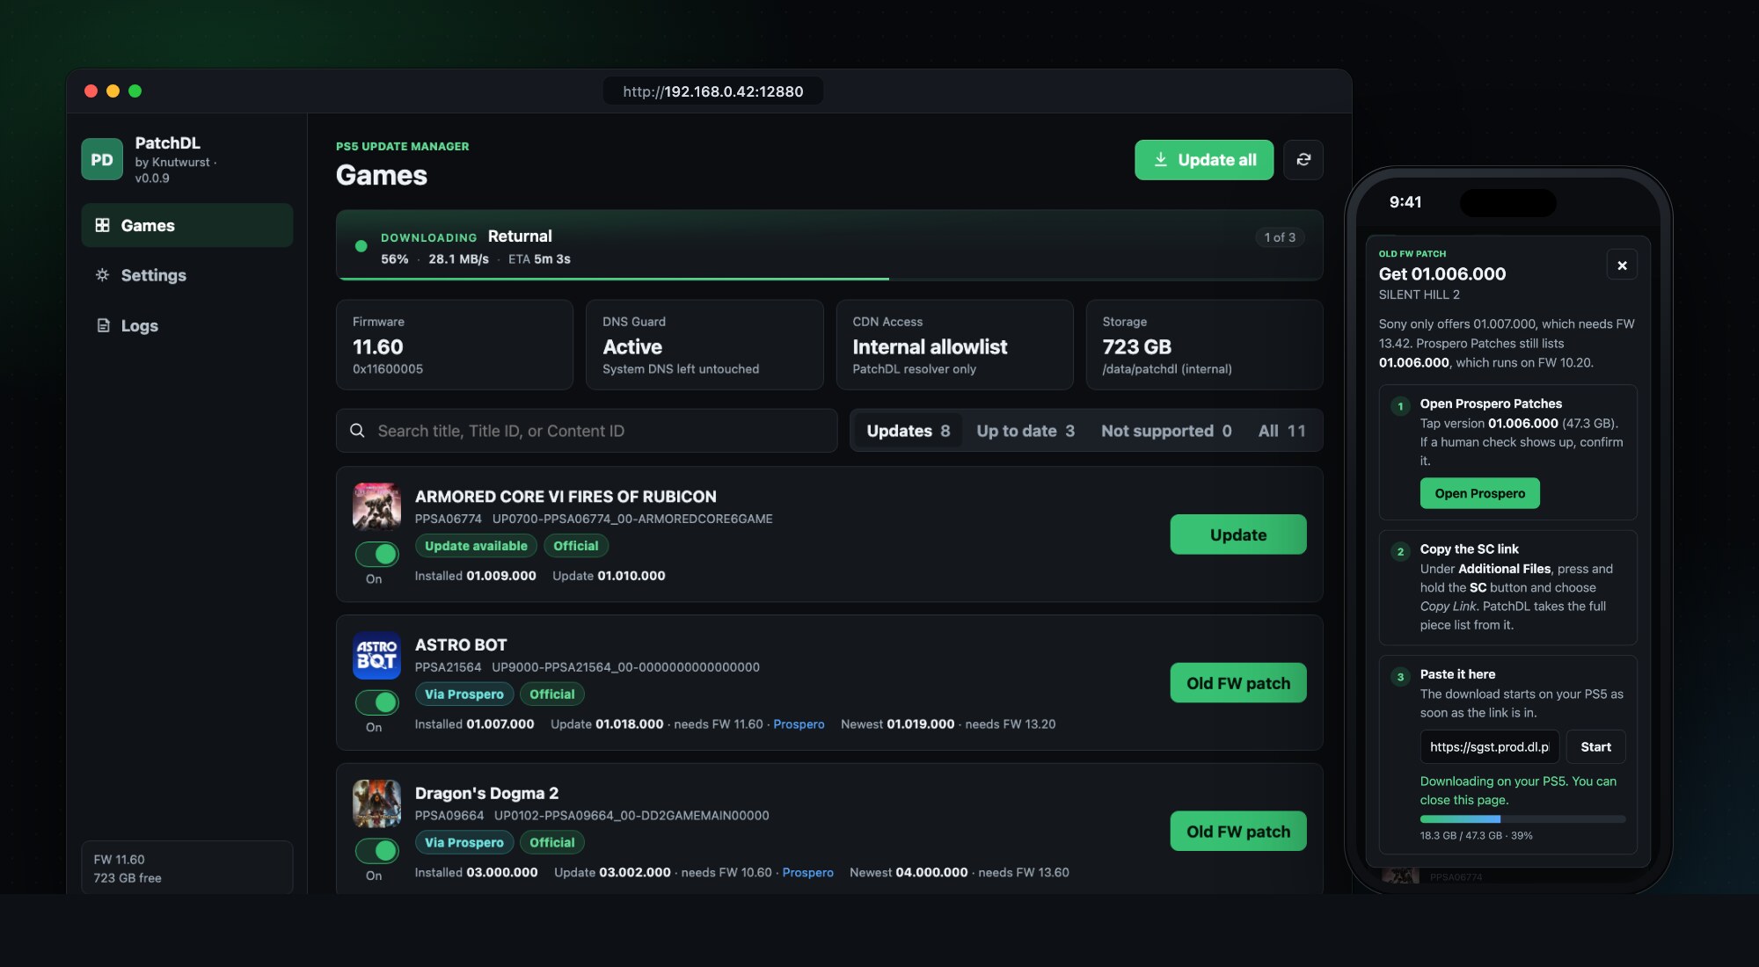Click the Storage 723 GB card
1759x967 pixels.
coord(1204,345)
